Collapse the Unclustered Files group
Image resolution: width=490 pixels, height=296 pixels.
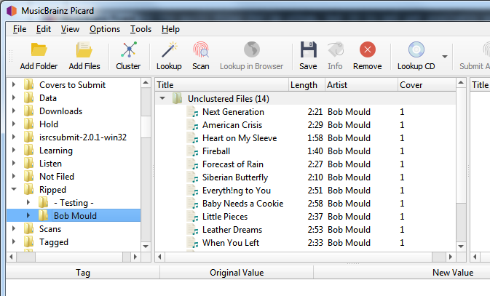click(162, 98)
